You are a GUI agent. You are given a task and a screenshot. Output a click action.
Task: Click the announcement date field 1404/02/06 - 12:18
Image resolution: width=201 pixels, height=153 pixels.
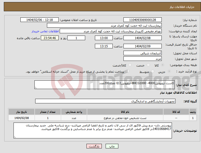40,20
